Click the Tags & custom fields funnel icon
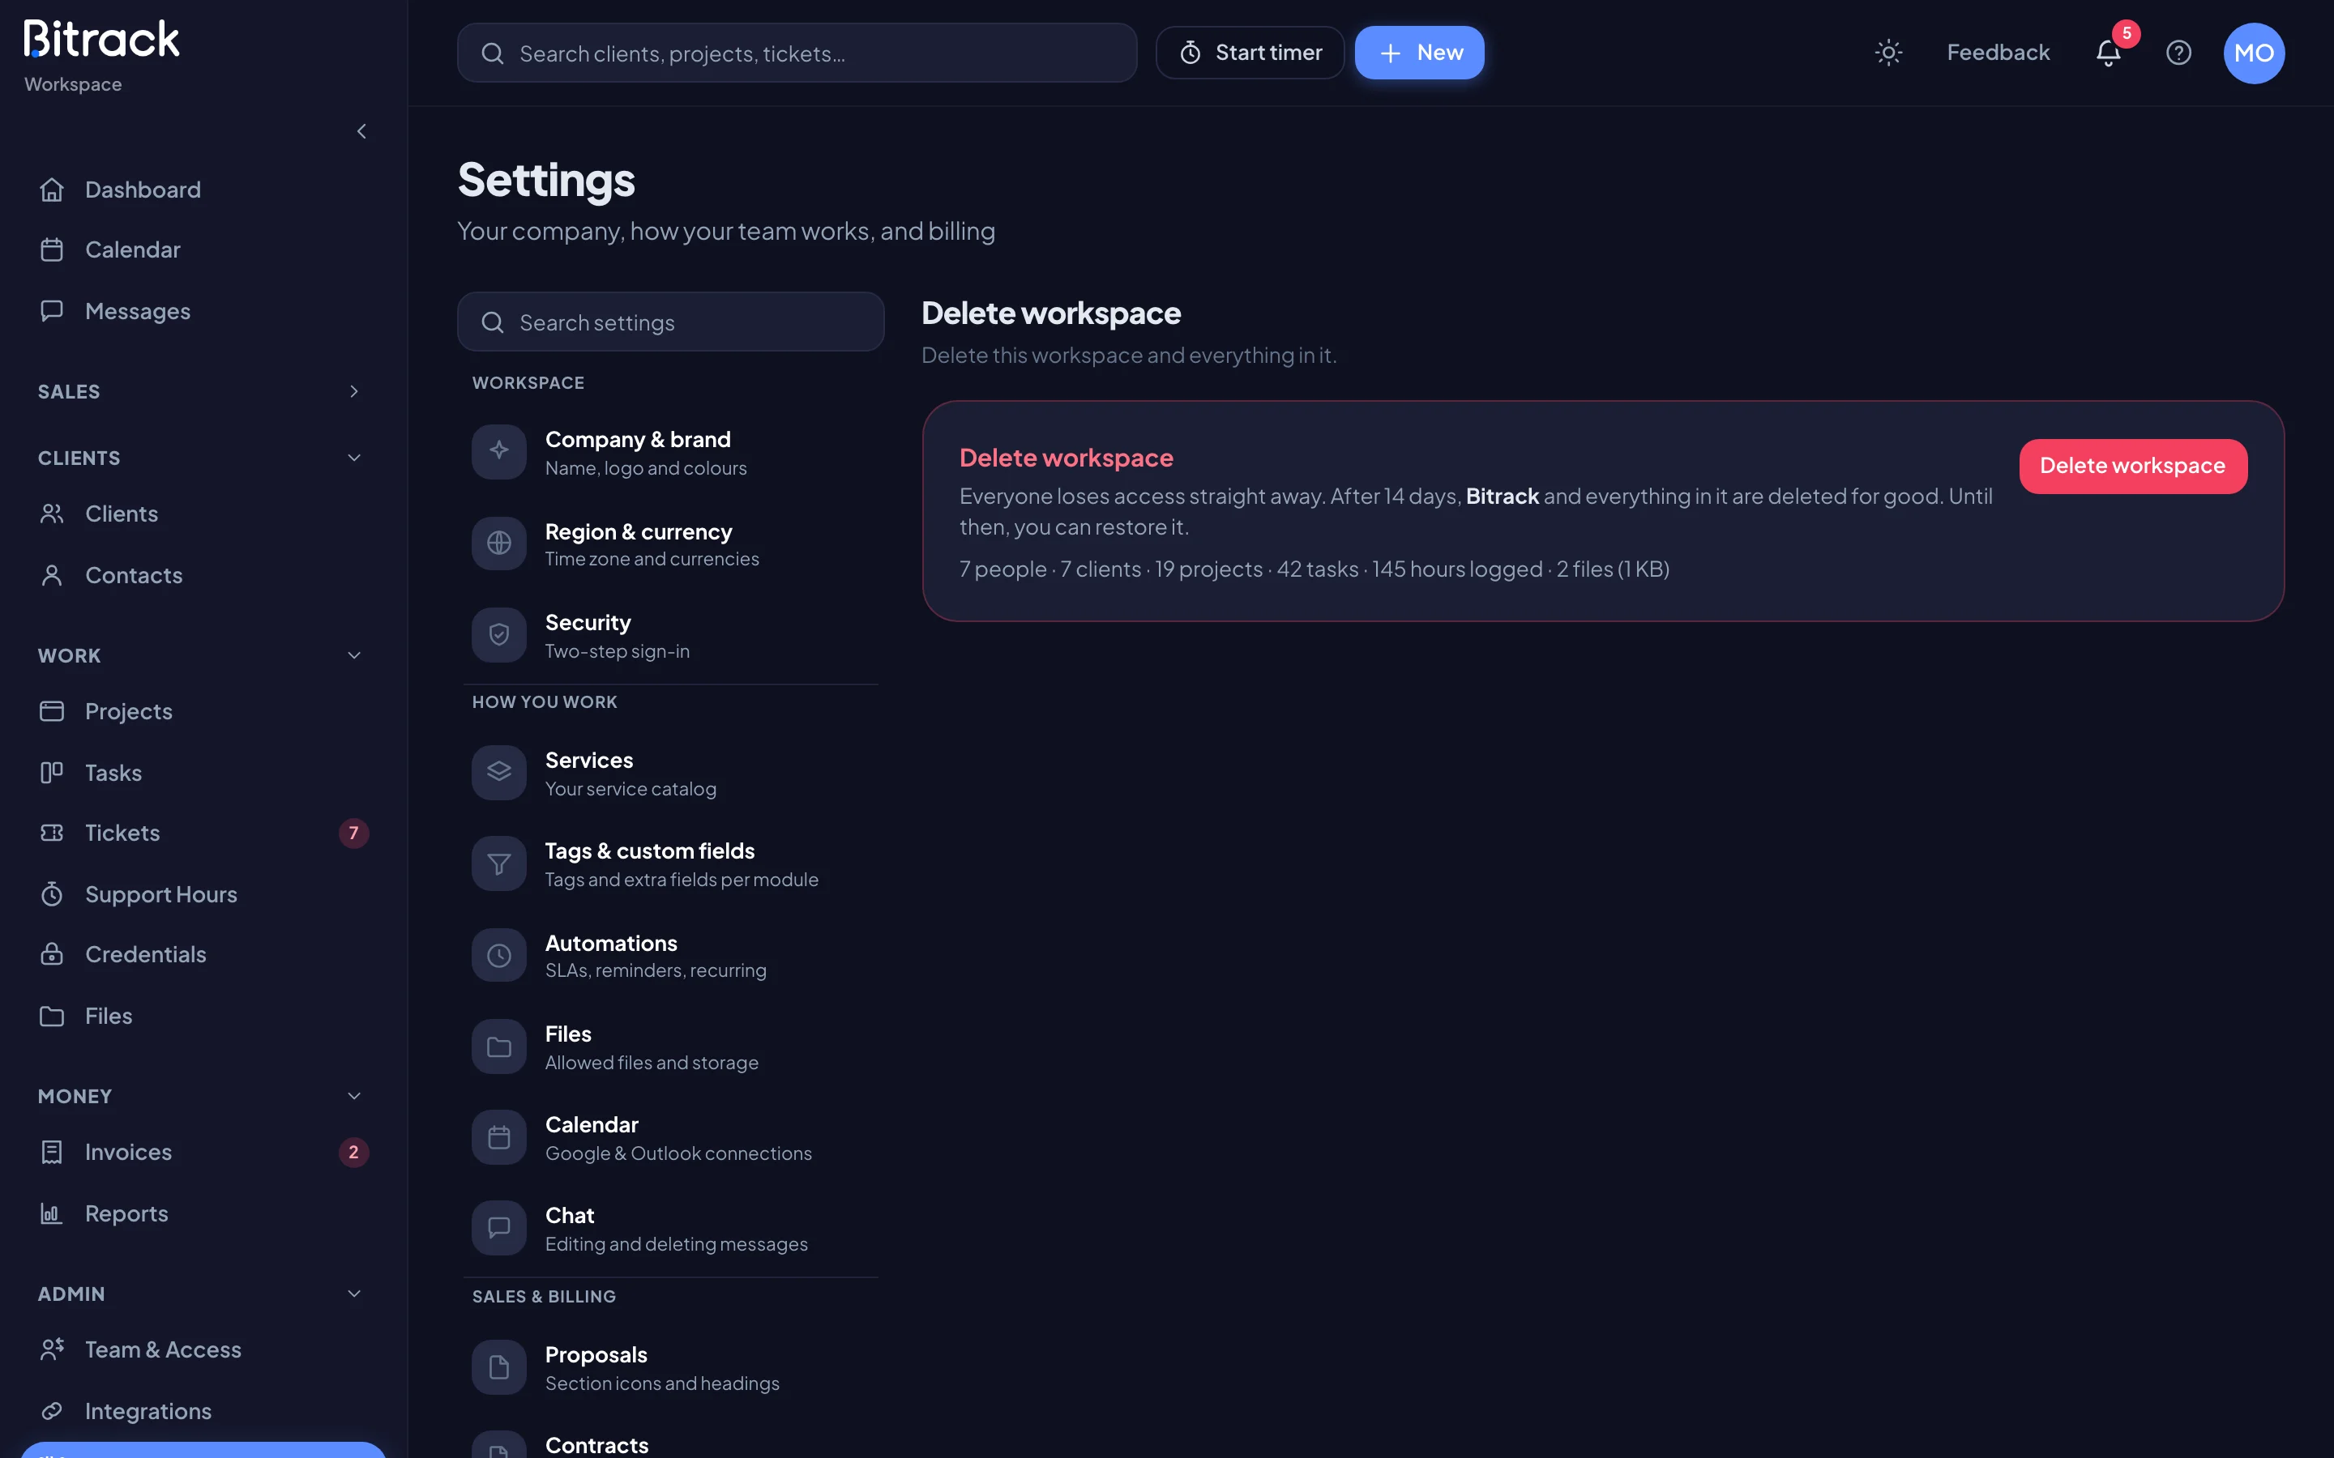This screenshot has width=2334, height=1458. 498,864
